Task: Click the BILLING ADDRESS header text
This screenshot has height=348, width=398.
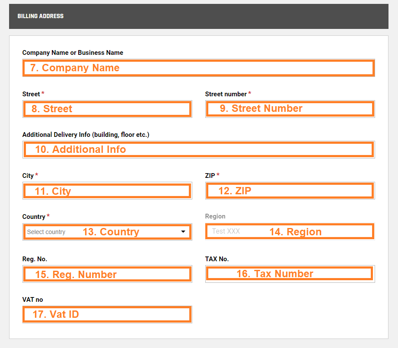Action: point(40,16)
